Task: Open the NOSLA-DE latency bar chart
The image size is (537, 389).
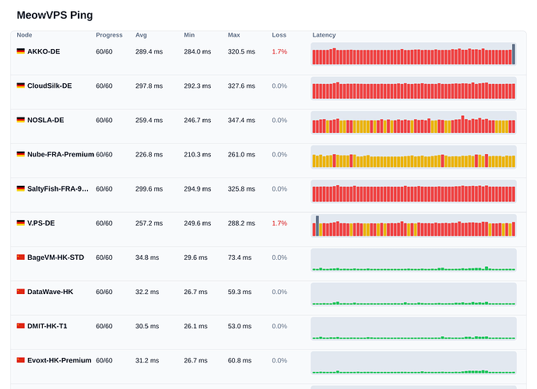Action: [413, 123]
